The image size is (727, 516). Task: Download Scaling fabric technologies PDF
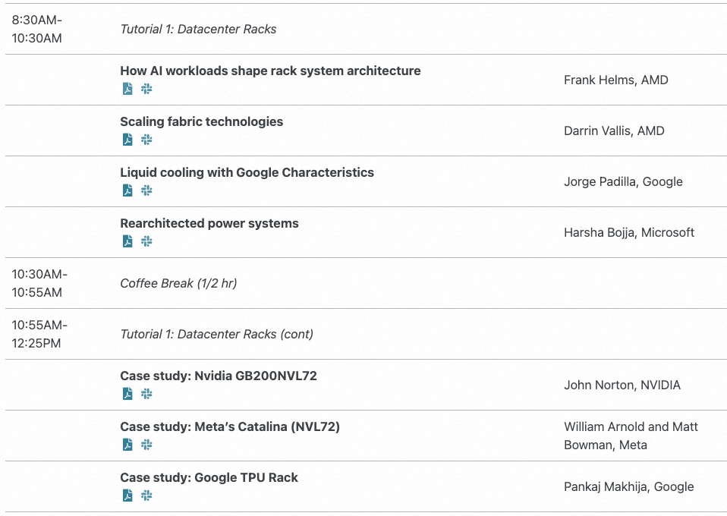point(127,140)
